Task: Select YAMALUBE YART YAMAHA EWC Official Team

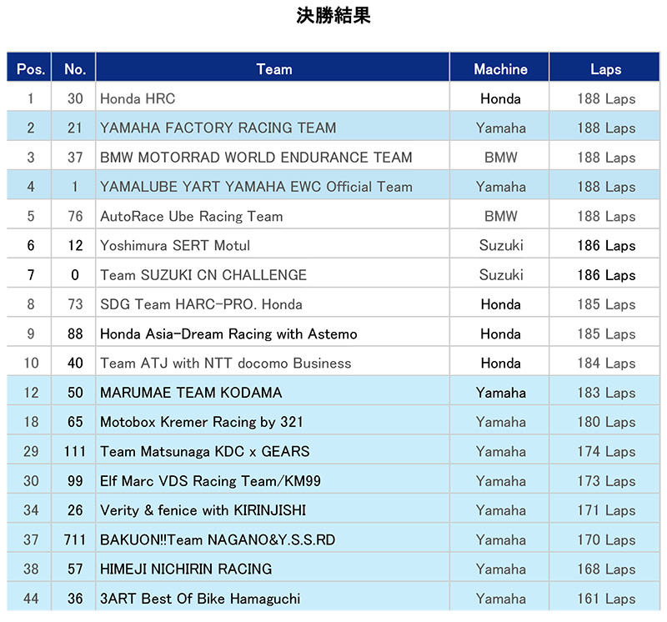Action: [256, 187]
